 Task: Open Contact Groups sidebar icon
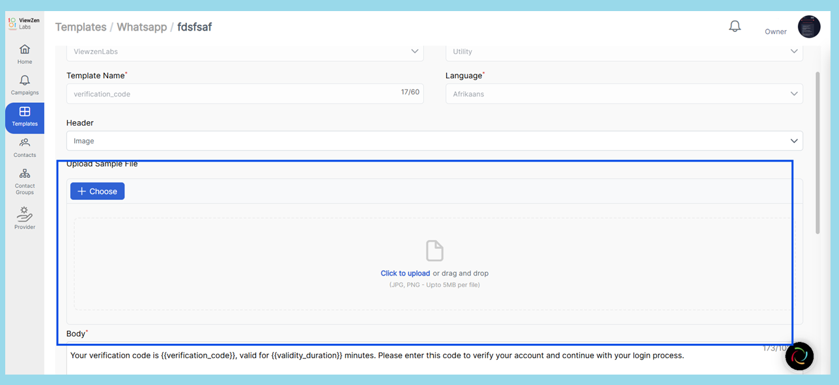[25, 180]
